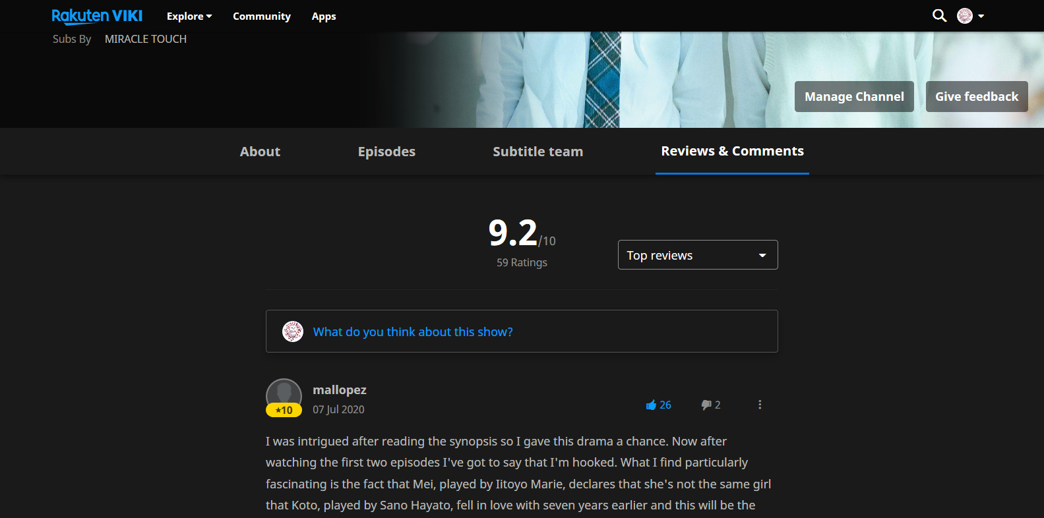Click mallopez's profile avatar picture

pos(284,395)
